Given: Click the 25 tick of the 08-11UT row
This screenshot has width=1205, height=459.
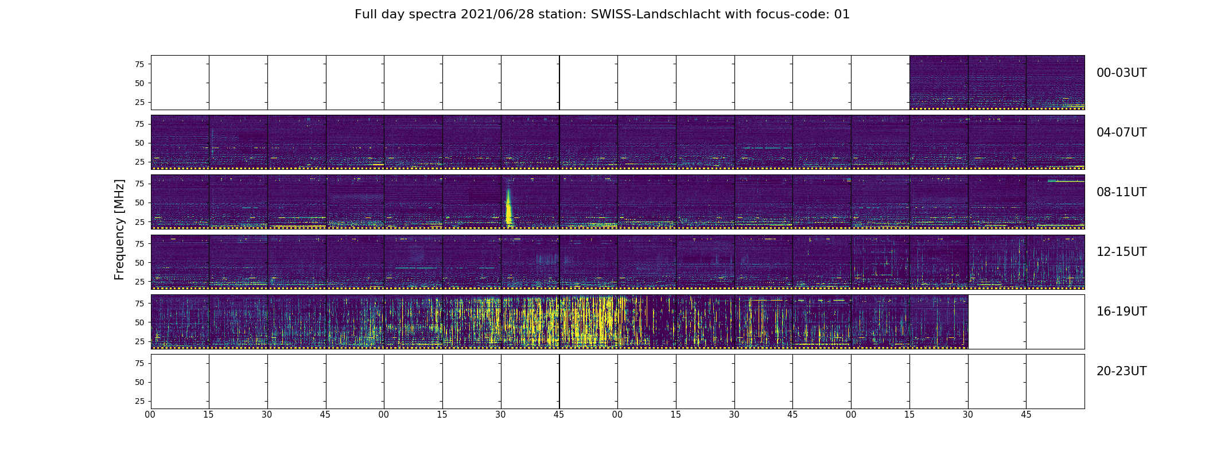Looking at the screenshot, I should click(x=139, y=221).
